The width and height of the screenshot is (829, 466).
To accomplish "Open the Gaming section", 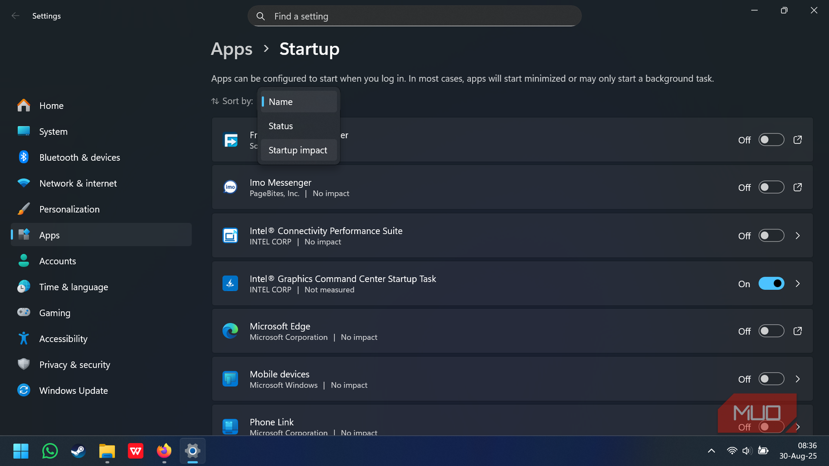I will 54,312.
